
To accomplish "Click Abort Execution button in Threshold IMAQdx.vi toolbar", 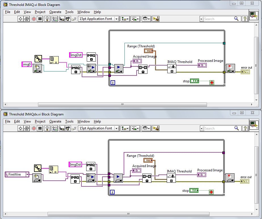I will tap(34, 128).
